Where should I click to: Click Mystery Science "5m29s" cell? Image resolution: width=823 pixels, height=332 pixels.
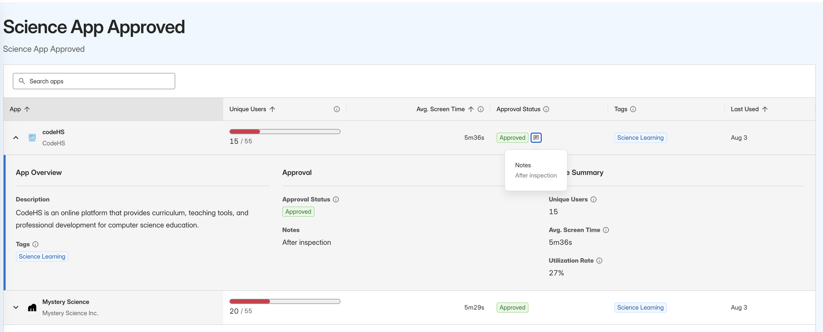pyautogui.click(x=474, y=308)
